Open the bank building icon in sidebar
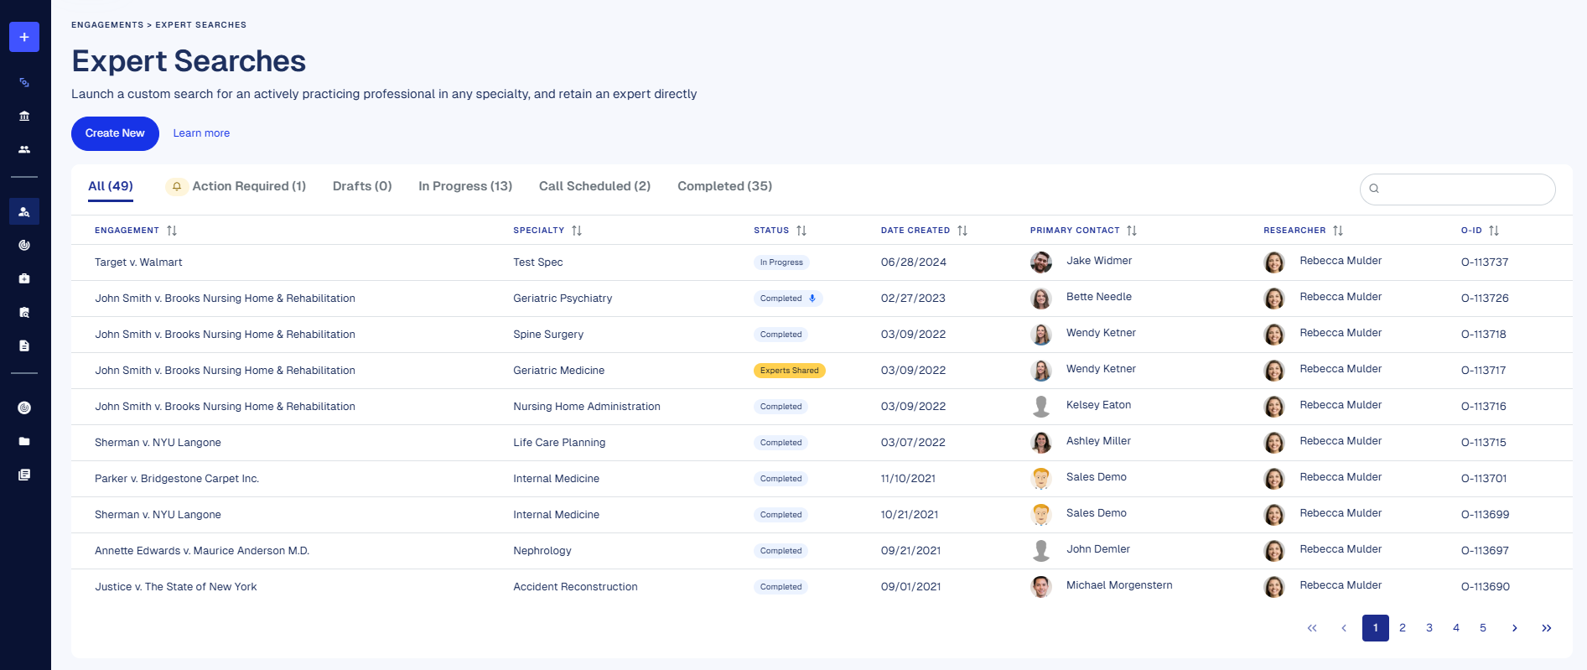 (x=24, y=116)
